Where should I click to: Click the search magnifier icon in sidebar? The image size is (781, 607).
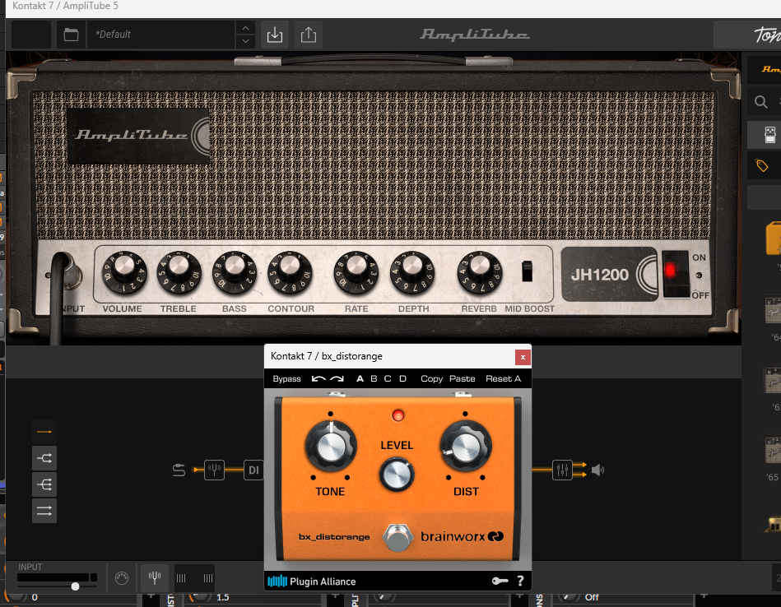760,102
